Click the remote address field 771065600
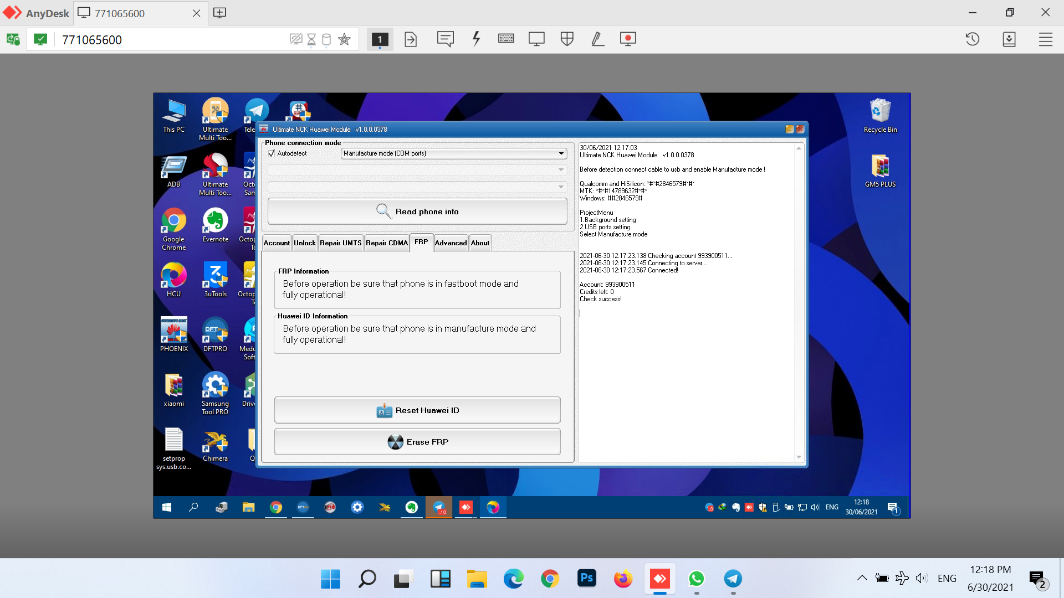 click(x=172, y=40)
